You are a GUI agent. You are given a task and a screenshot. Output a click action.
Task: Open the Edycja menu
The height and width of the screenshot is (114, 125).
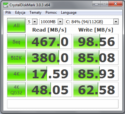coord(20,13)
